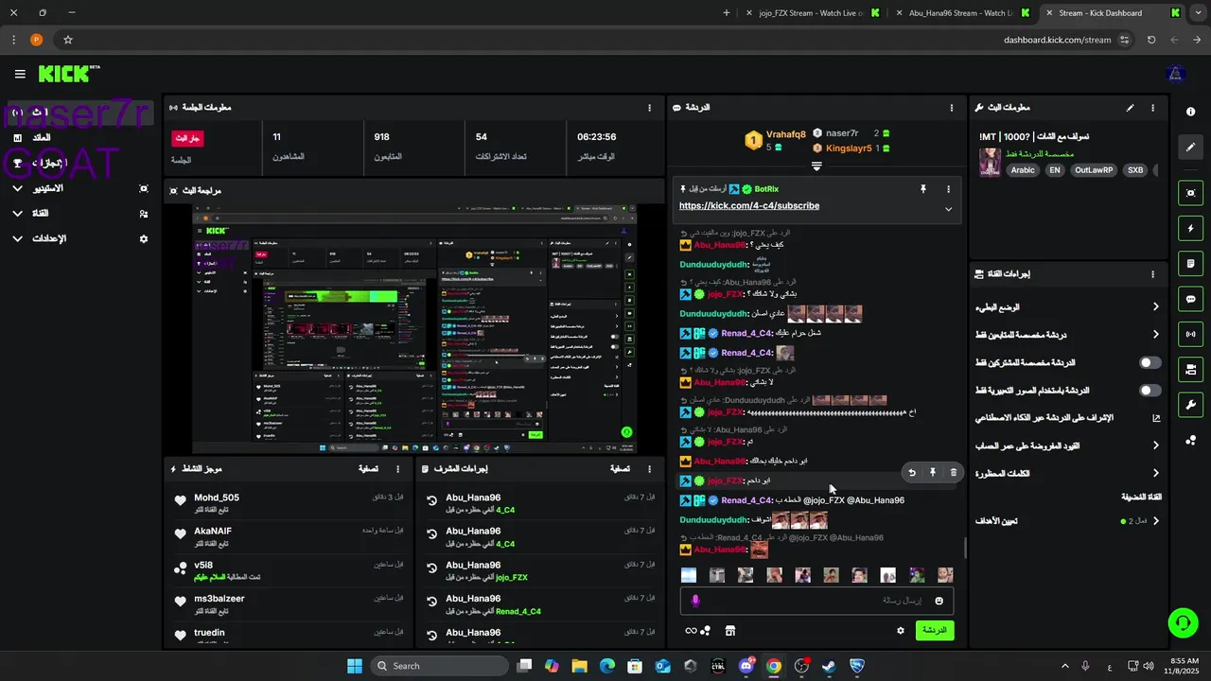The height and width of the screenshot is (681, 1211).
Task: Click the lightning bolt icon in right rail
Action: (1190, 228)
